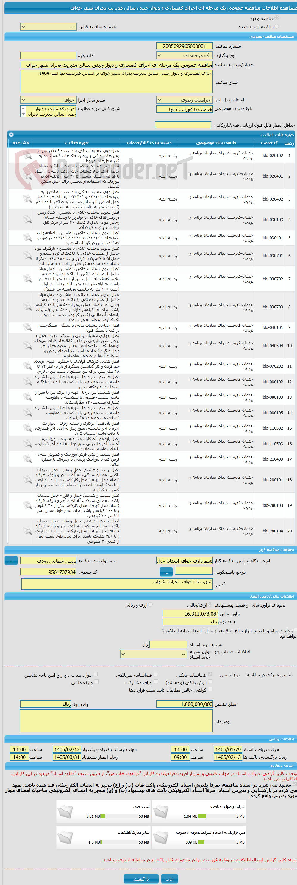Toggle the ضمانتنامه غیربانکی checkbox
Image resolution: width=297 pixels, height=885 pixels.
click(x=156, y=674)
